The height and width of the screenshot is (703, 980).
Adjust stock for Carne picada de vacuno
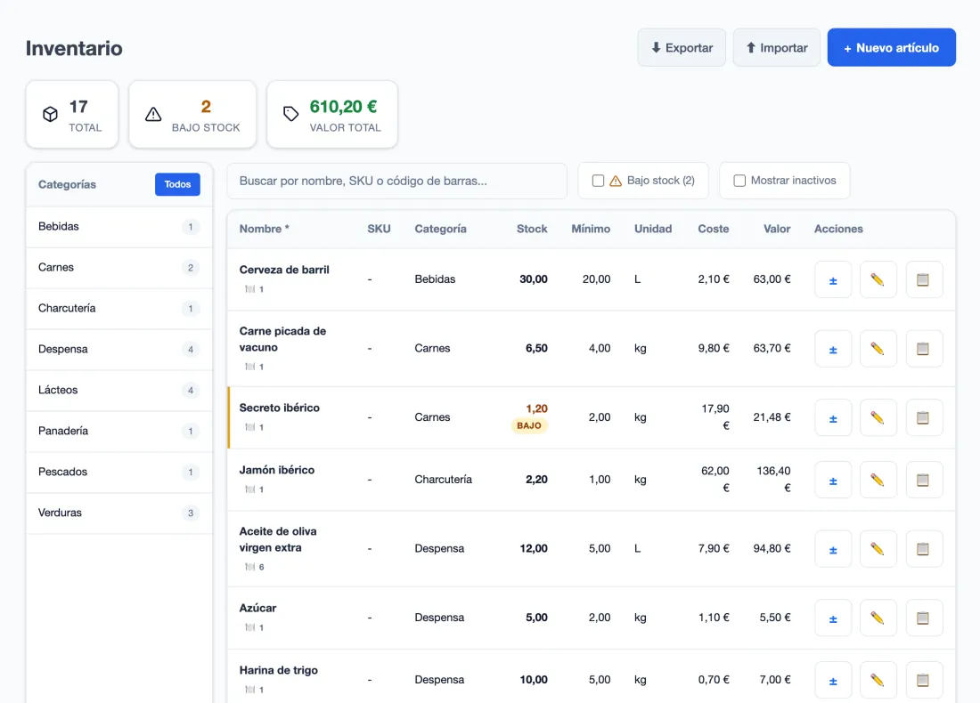832,349
